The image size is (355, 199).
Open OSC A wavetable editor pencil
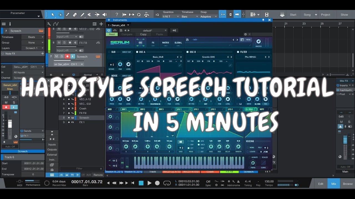coord(180,65)
